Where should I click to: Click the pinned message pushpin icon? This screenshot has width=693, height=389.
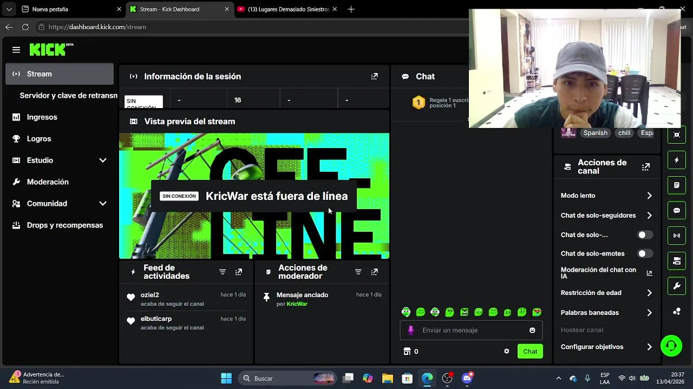[266, 297]
